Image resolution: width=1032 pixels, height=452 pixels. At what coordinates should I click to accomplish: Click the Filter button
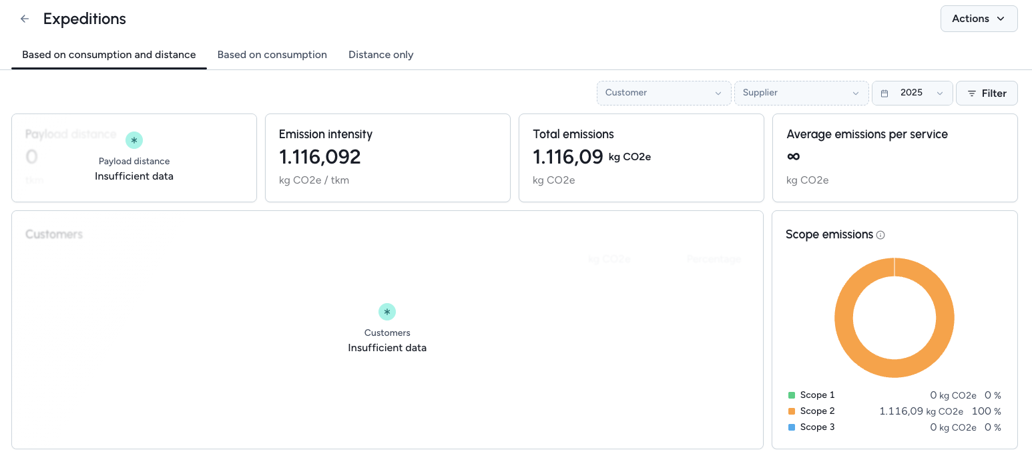point(987,93)
